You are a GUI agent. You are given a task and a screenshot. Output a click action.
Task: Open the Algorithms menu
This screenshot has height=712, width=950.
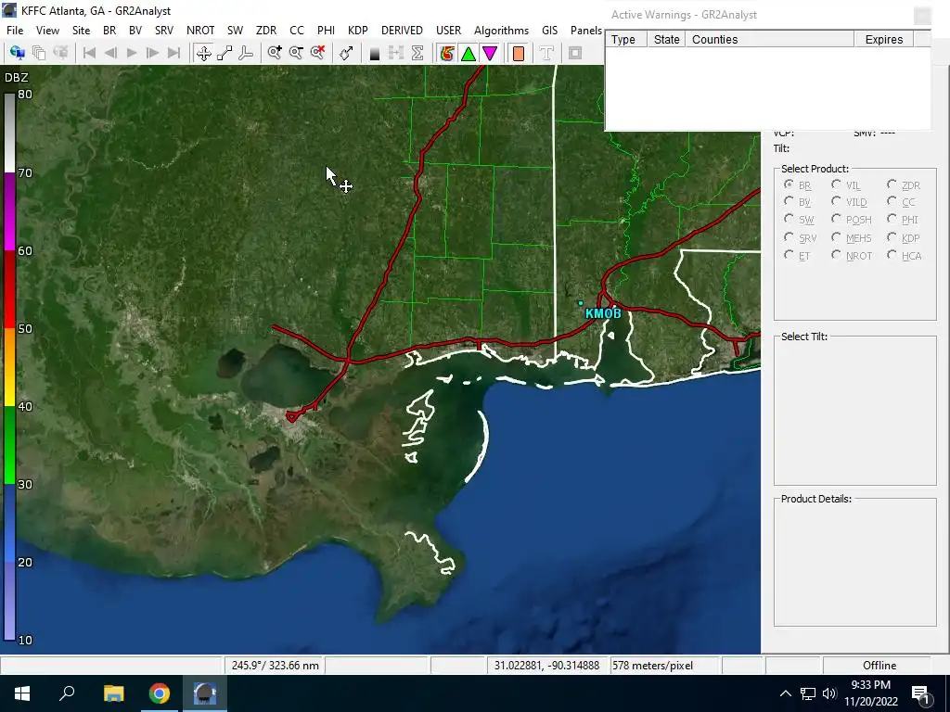click(501, 31)
